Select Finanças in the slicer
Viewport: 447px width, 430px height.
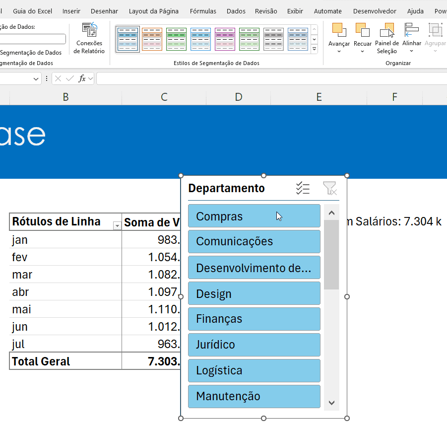coord(254,319)
